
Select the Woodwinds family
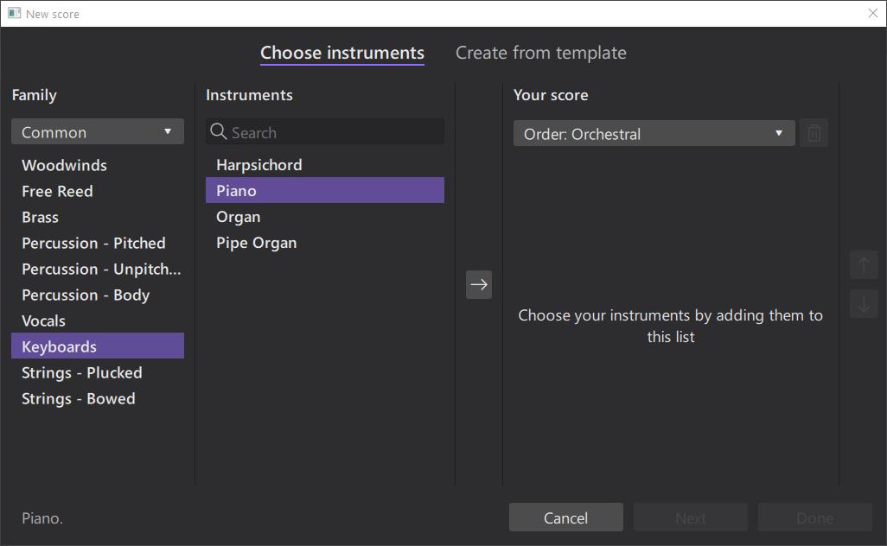click(64, 165)
